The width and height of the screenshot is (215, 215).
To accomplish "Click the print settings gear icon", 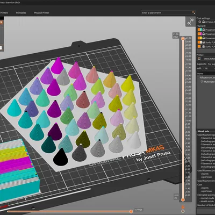I will click(199, 22).
